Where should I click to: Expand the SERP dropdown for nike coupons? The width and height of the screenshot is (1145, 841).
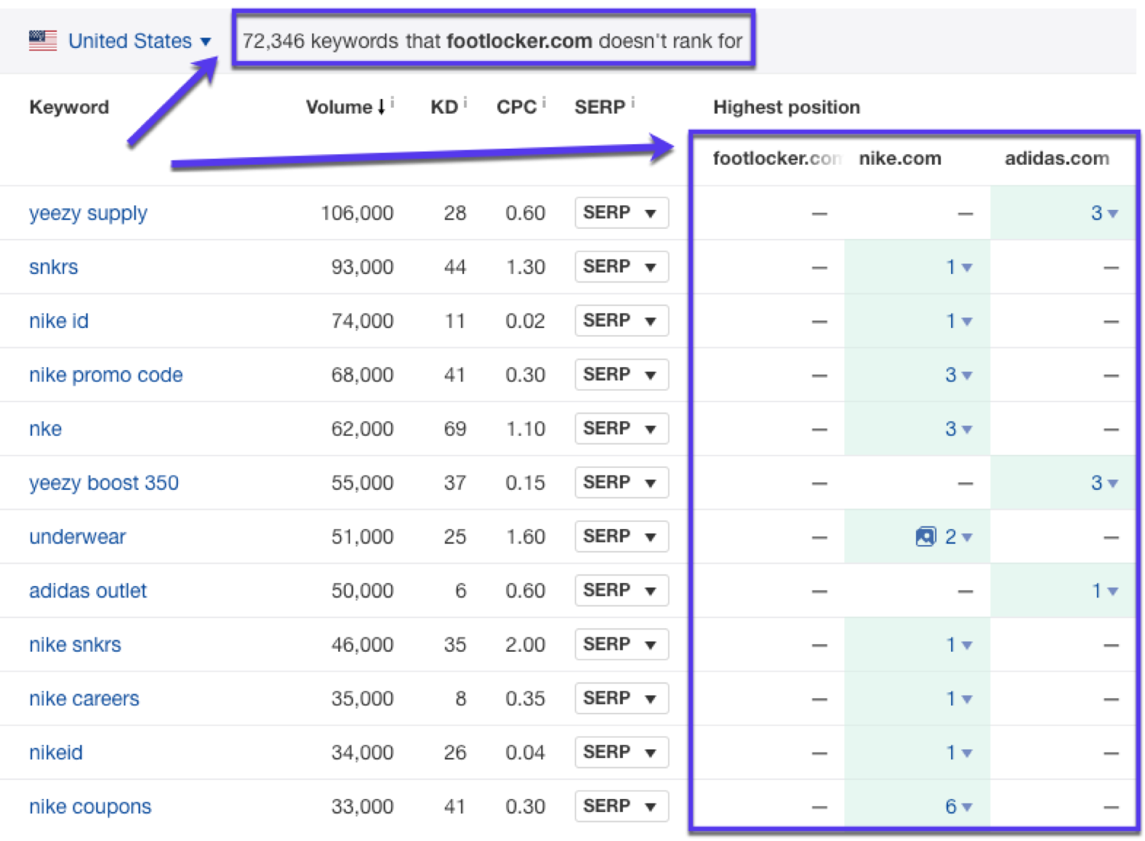click(x=621, y=806)
